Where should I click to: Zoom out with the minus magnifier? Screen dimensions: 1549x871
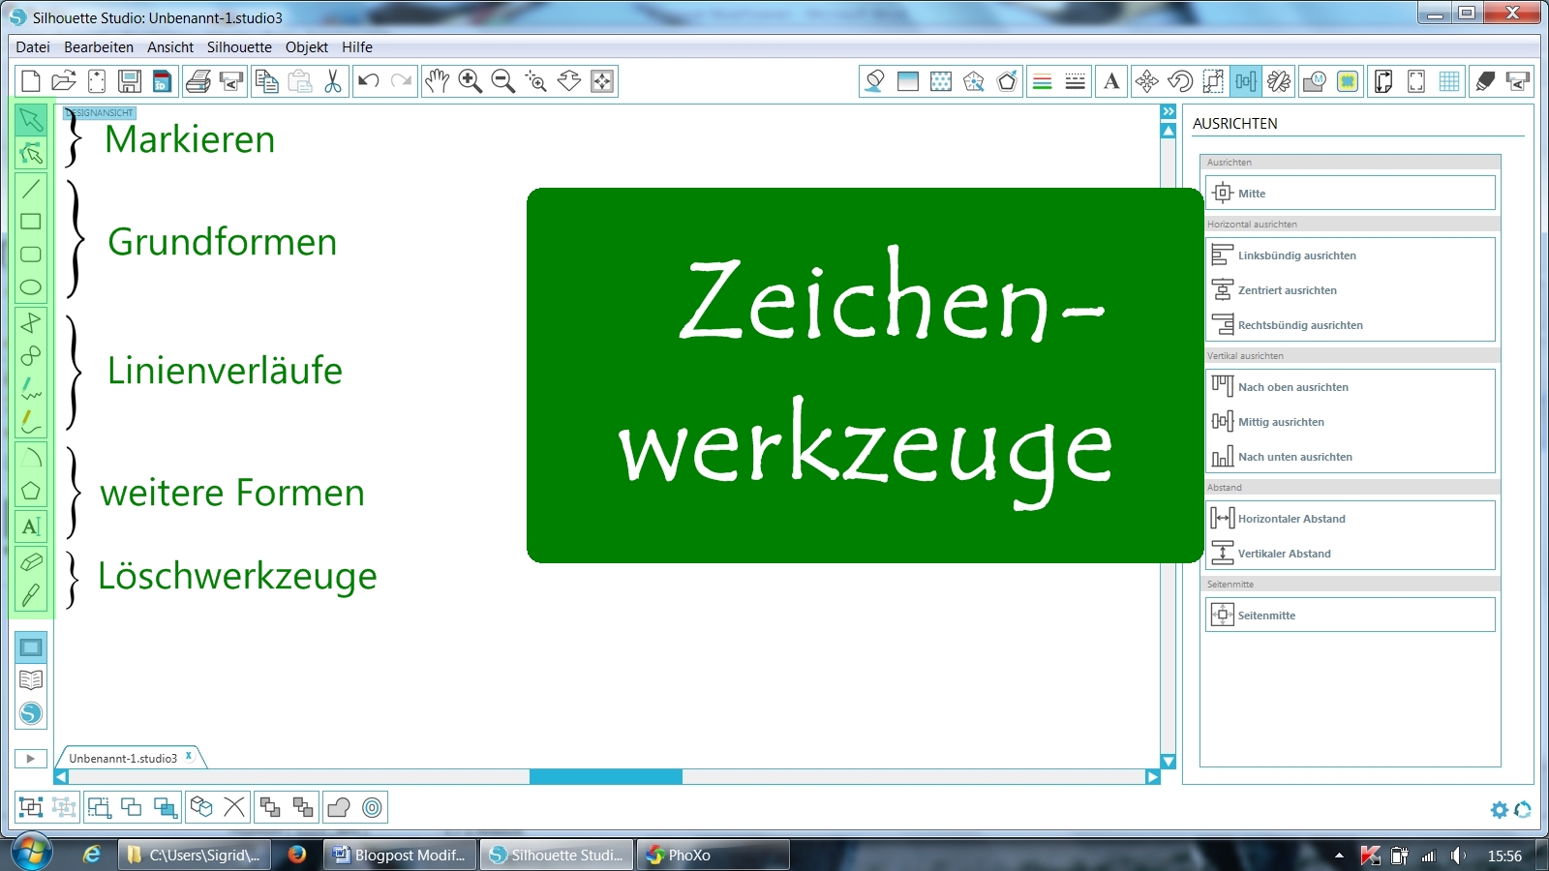503,81
